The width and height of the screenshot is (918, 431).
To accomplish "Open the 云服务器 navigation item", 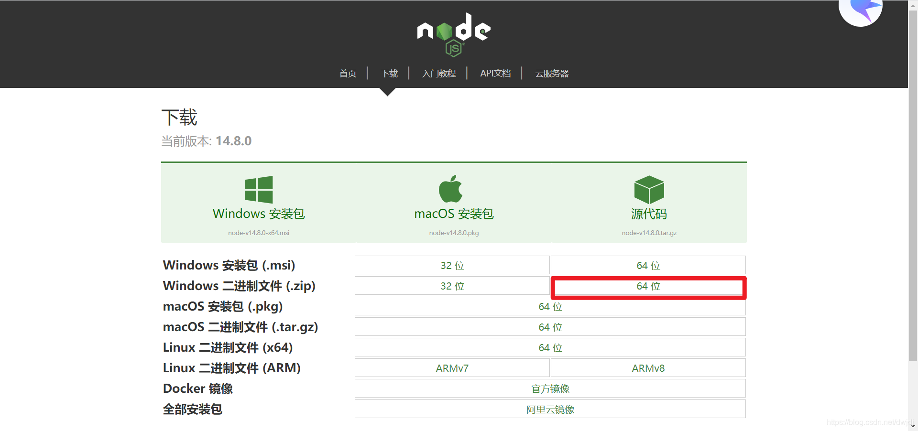I will coord(552,73).
